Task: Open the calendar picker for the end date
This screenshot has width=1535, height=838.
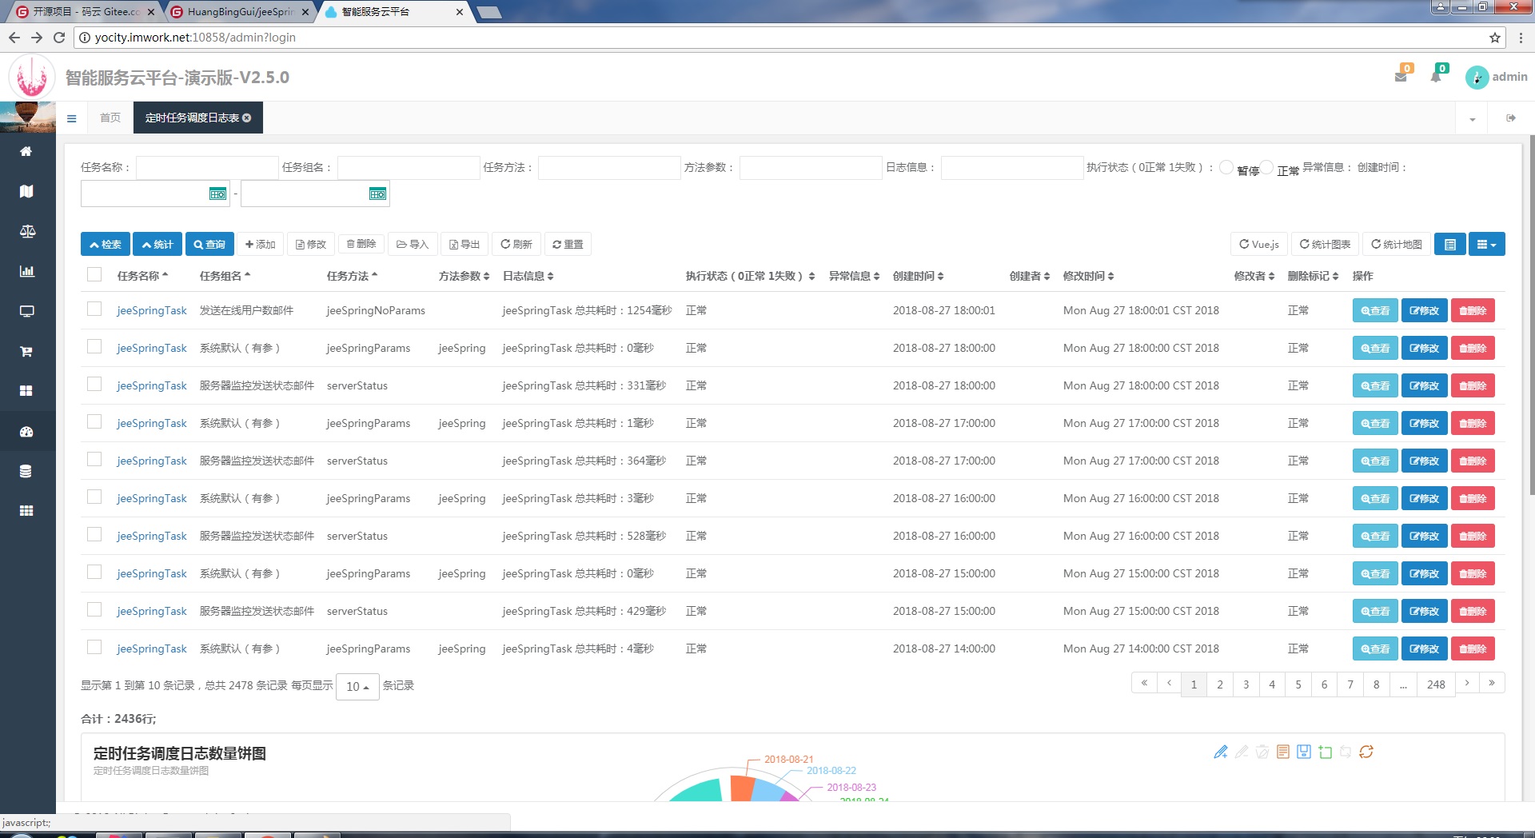Action: [x=377, y=194]
